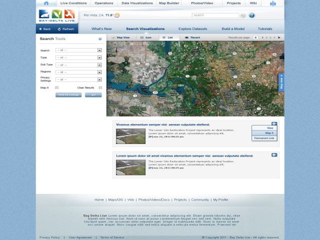Open the Privacy Policy link
Image resolution: width=320 pixels, height=240 pixels.
tap(49, 237)
